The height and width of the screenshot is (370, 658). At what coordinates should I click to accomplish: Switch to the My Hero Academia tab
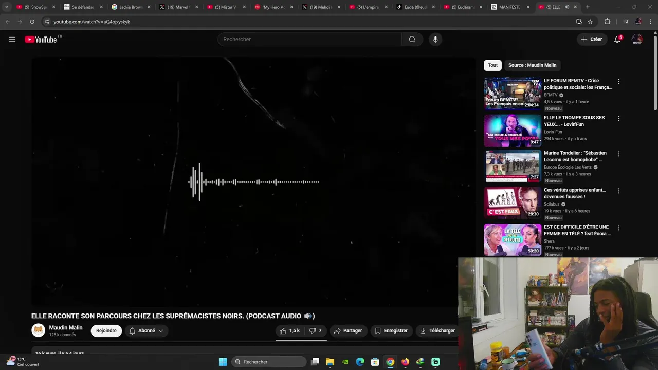pos(274,7)
